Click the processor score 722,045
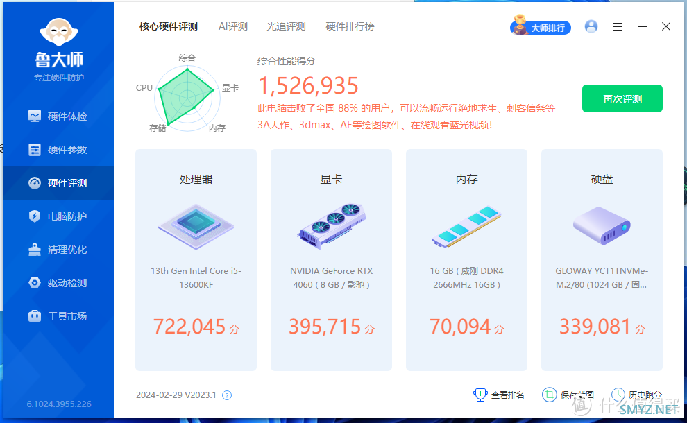The height and width of the screenshot is (423, 687). click(189, 327)
